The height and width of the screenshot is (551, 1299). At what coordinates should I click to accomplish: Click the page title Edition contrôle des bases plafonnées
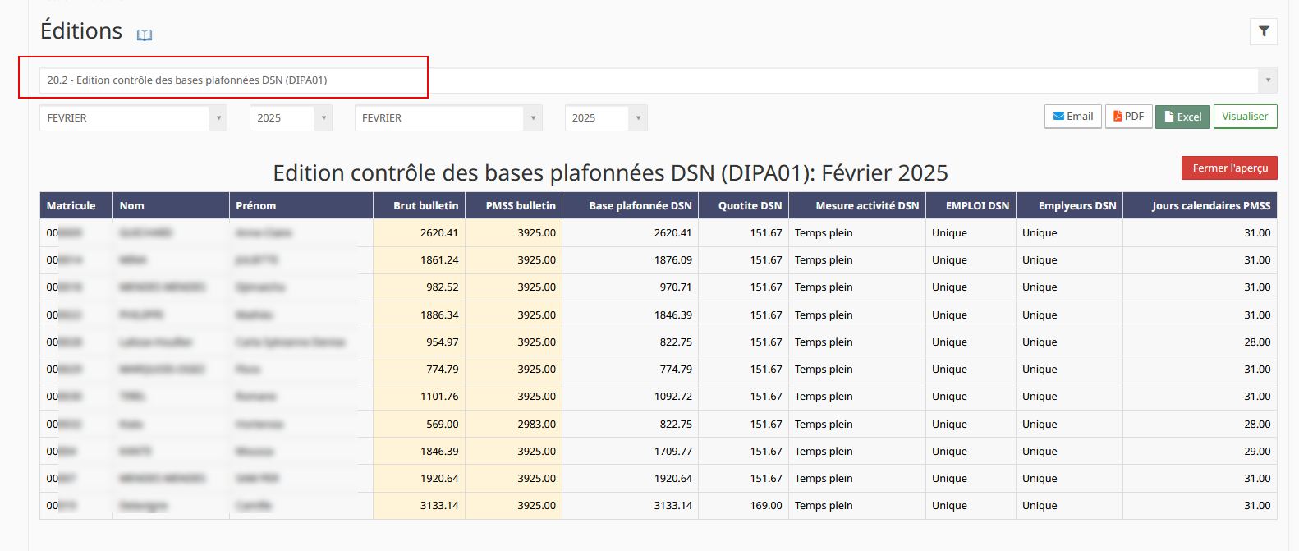[x=610, y=173]
